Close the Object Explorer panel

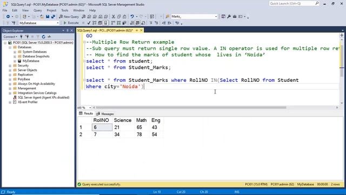72,30
